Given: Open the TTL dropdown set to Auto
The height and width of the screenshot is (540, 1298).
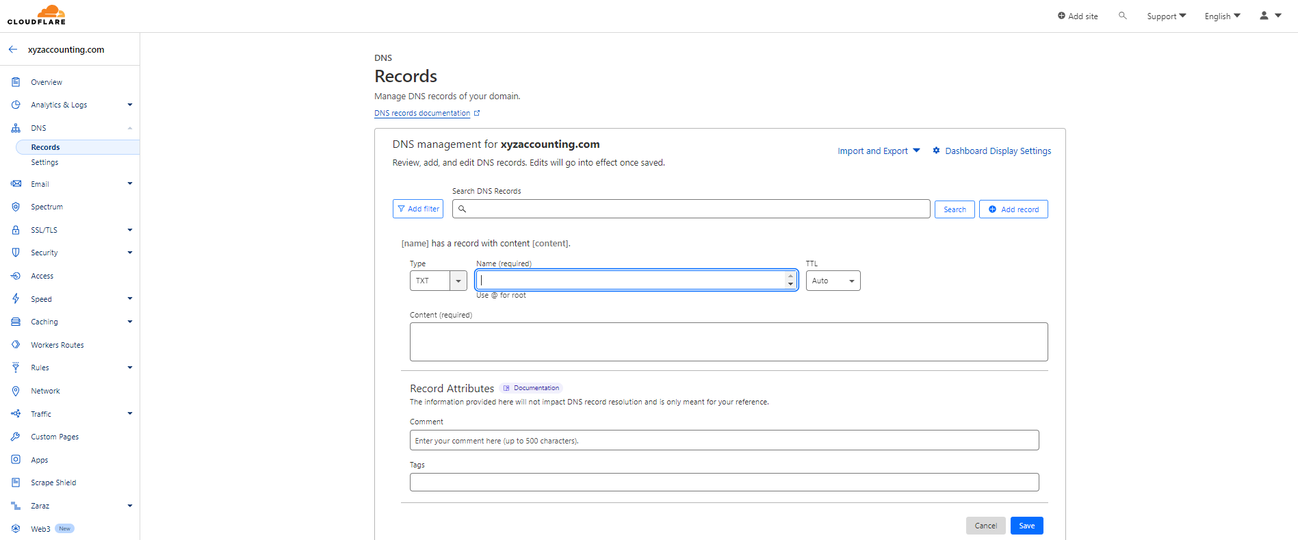Looking at the screenshot, I should 833,281.
